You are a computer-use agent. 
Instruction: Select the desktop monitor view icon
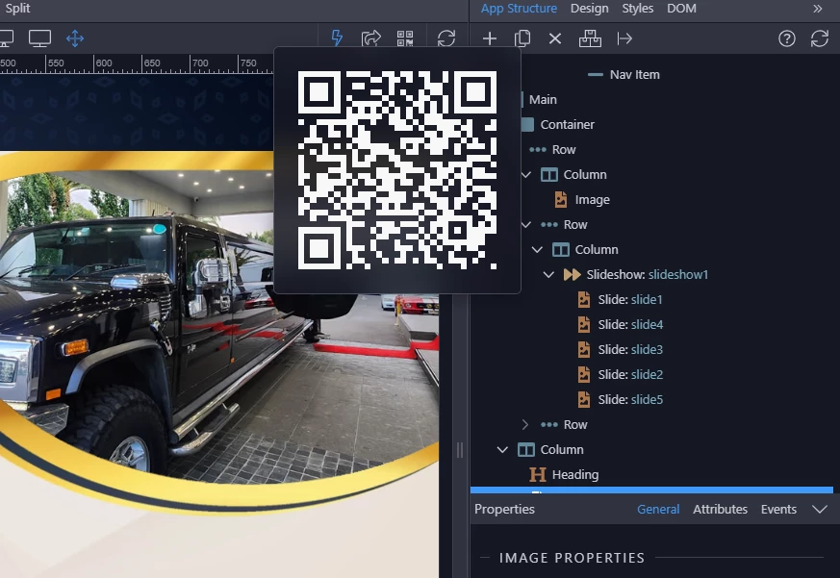point(39,38)
